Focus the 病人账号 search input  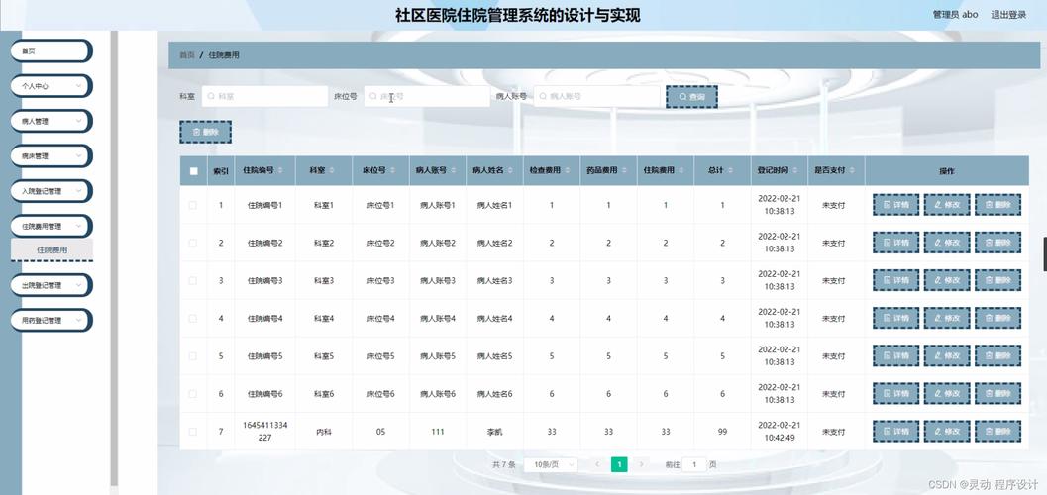tap(596, 96)
